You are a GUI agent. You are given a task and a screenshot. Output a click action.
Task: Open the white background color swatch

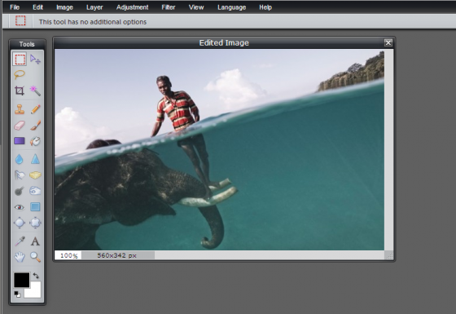tap(34, 292)
